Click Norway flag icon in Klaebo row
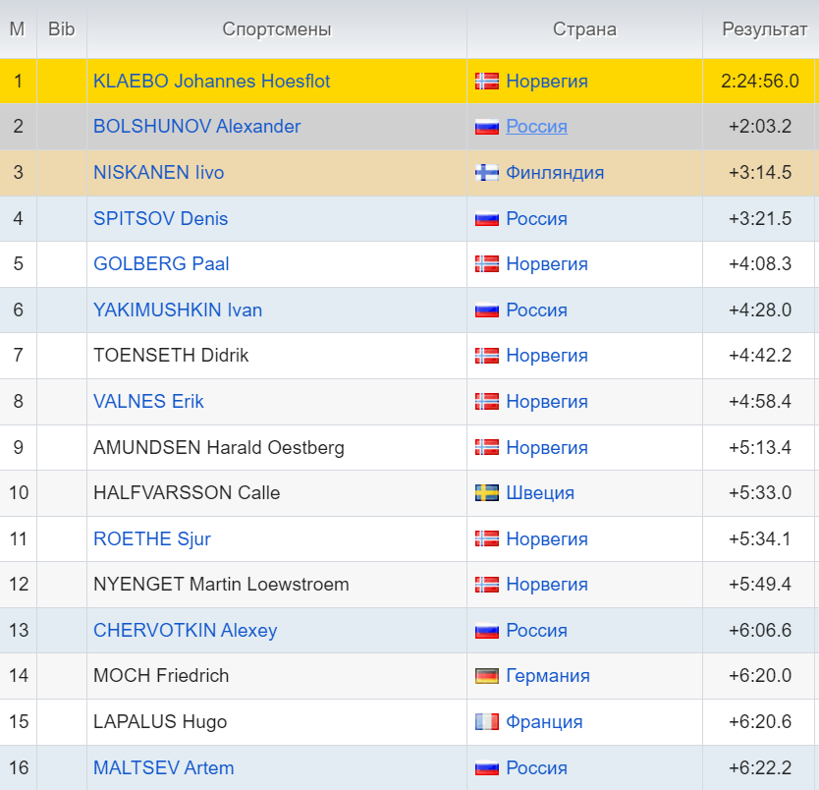Image resolution: width=819 pixels, height=790 pixels. (487, 81)
